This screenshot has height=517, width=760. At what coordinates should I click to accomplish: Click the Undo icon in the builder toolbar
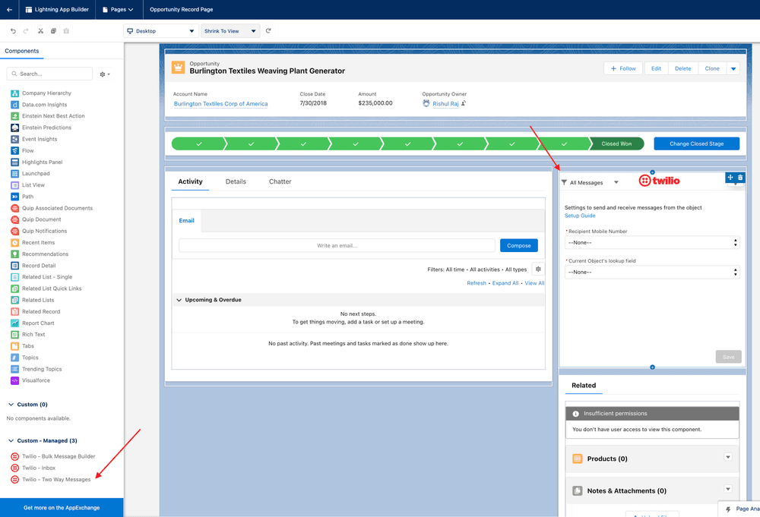point(11,30)
